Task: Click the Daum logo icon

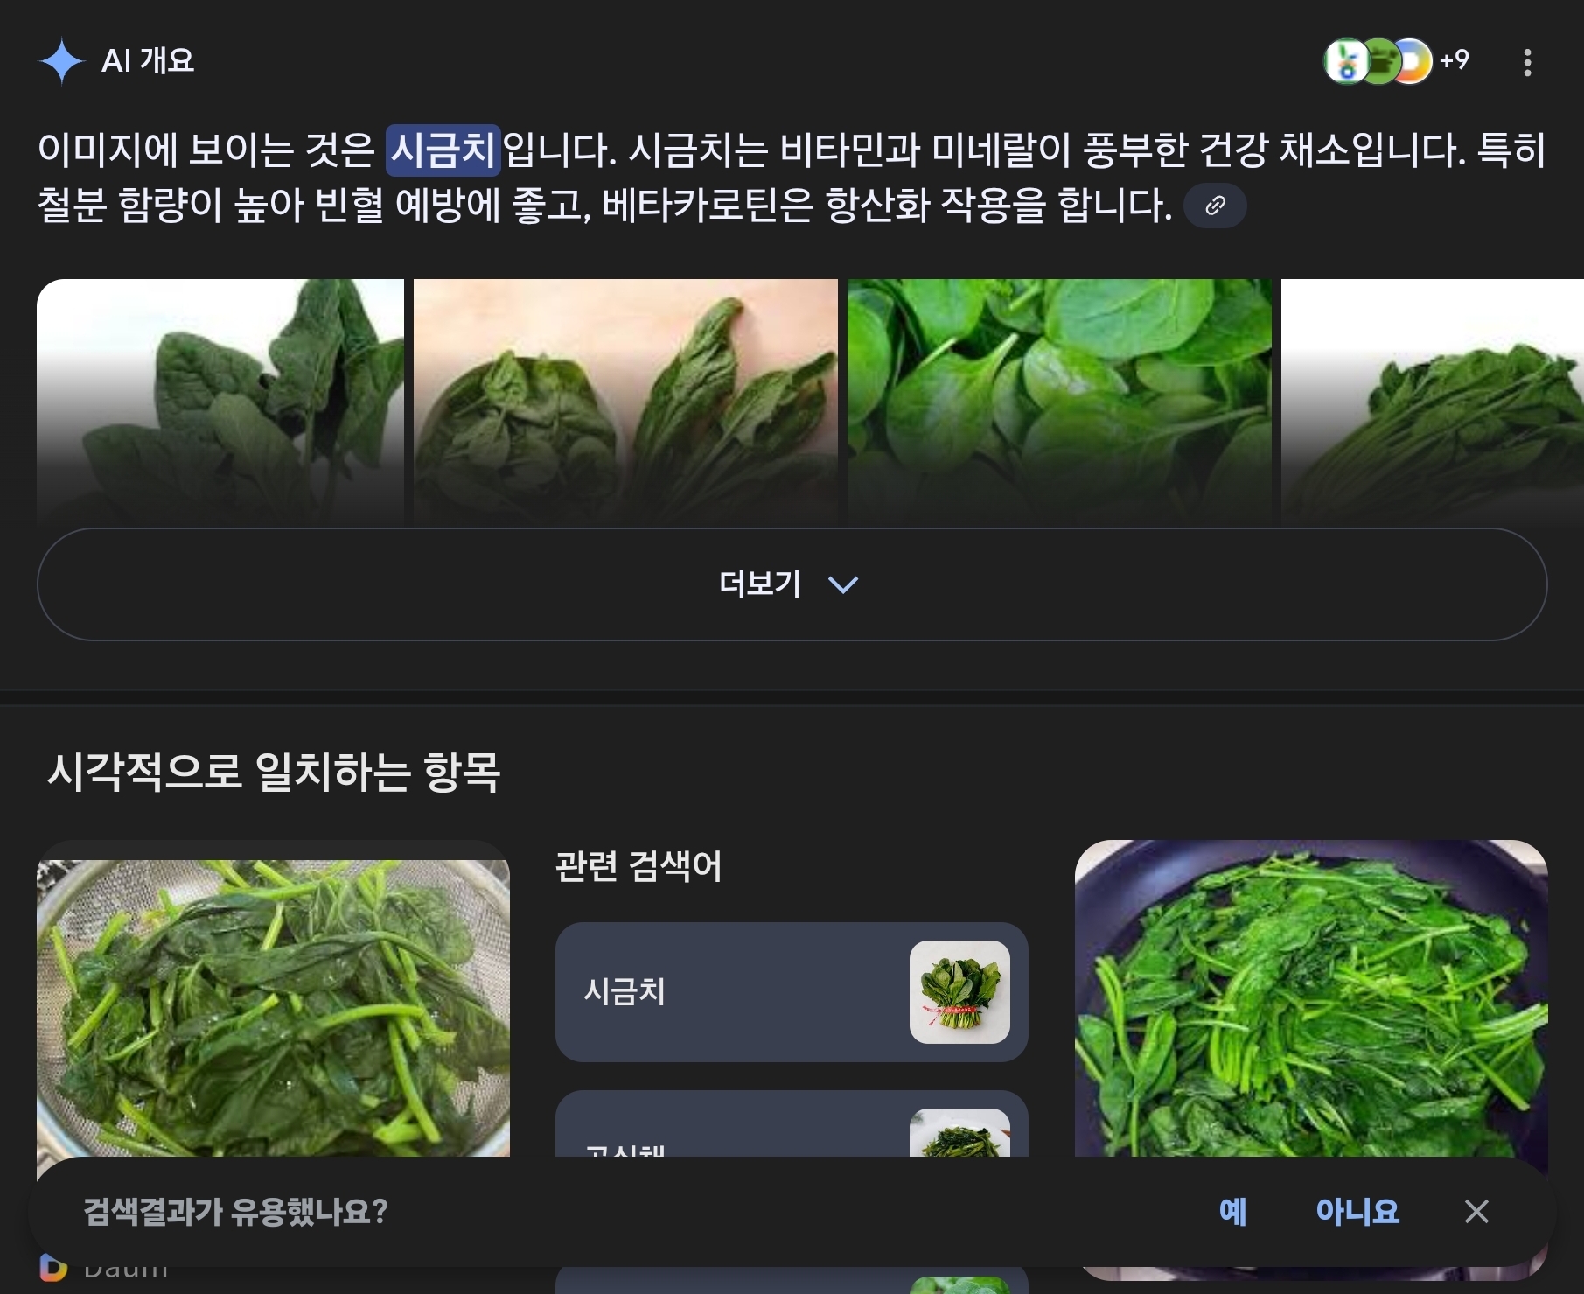Action: pyautogui.click(x=52, y=1269)
